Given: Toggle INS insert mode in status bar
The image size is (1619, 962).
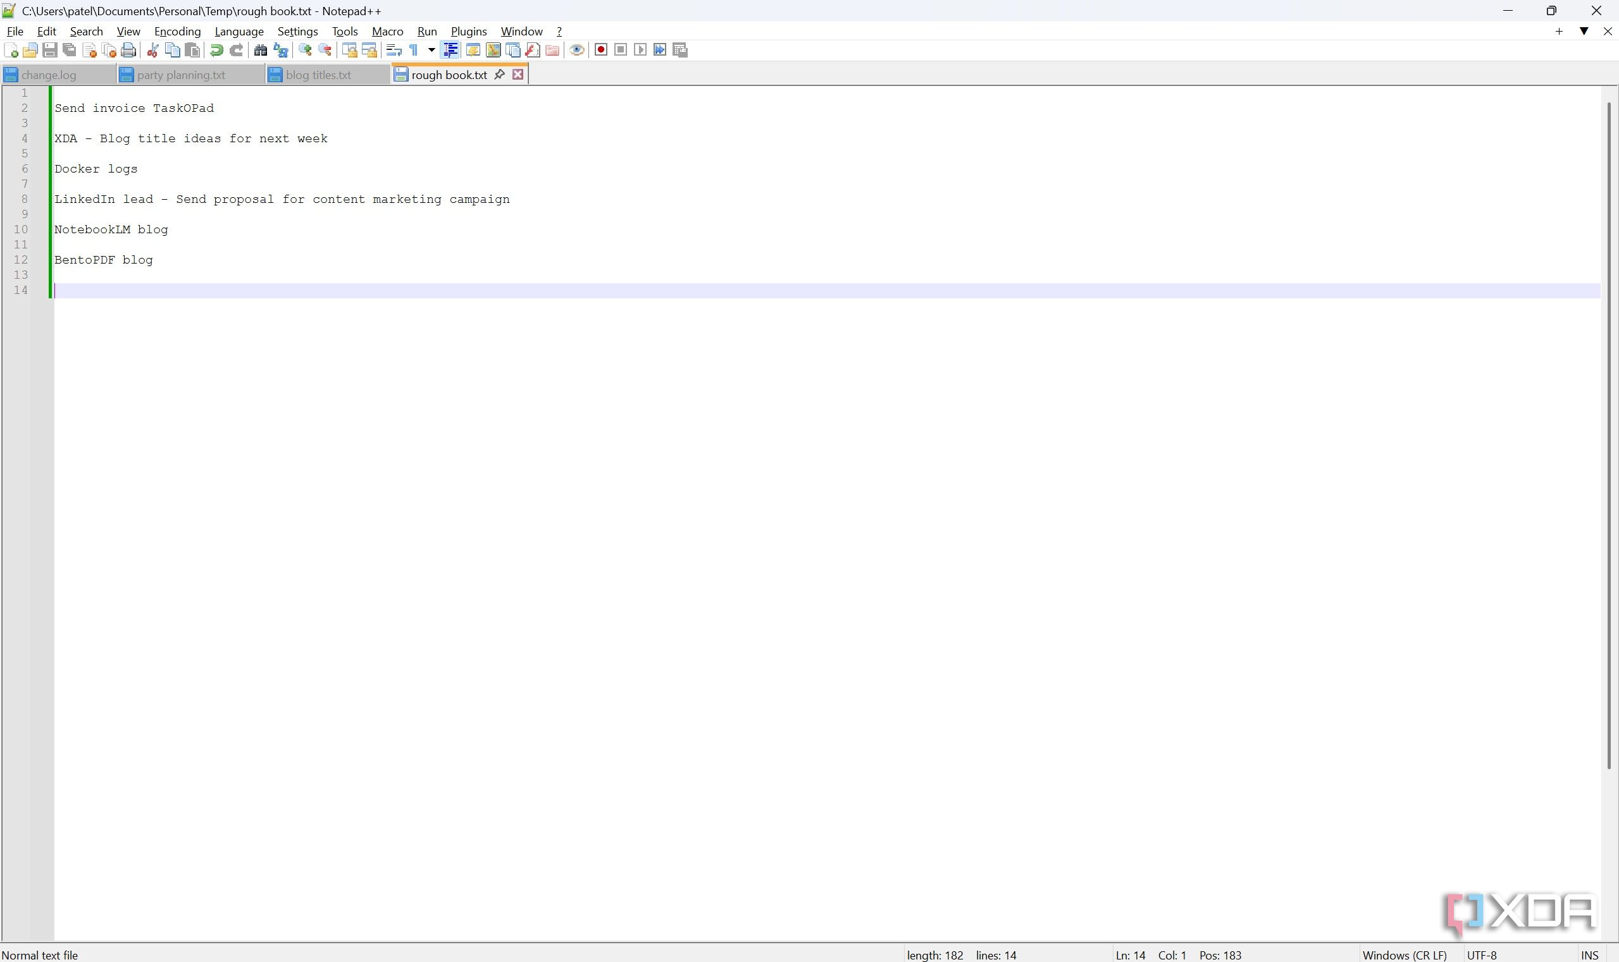Looking at the screenshot, I should (1589, 955).
